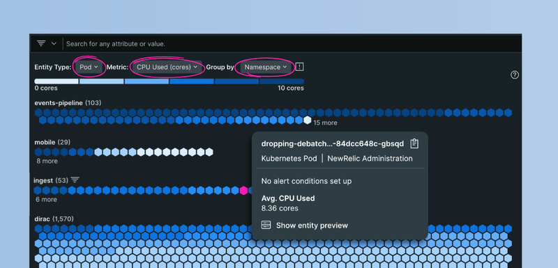The width and height of the screenshot is (558, 268).
Task: Click Show entity preview
Action: click(312, 226)
